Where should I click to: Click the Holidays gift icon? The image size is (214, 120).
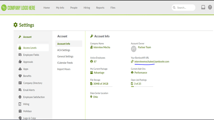tap(20, 111)
